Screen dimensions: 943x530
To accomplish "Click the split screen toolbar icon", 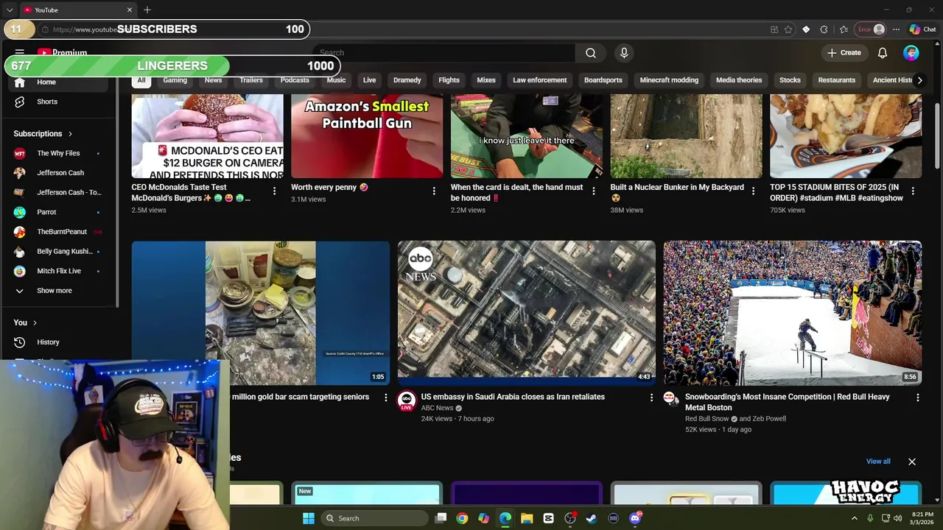I will pos(774,29).
